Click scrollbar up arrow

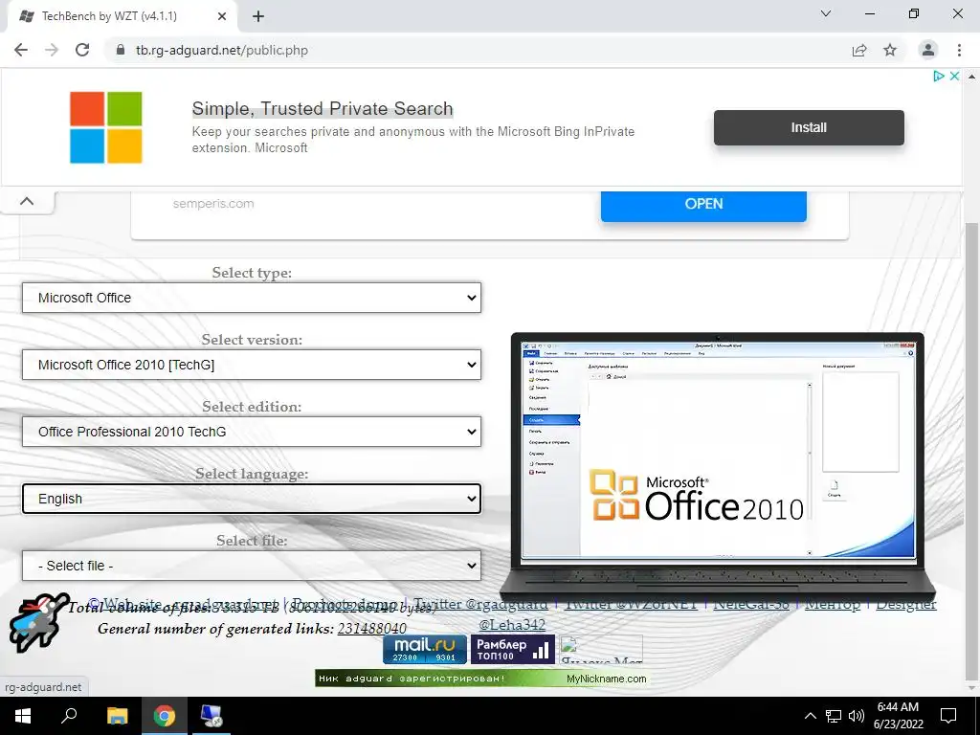[971, 77]
